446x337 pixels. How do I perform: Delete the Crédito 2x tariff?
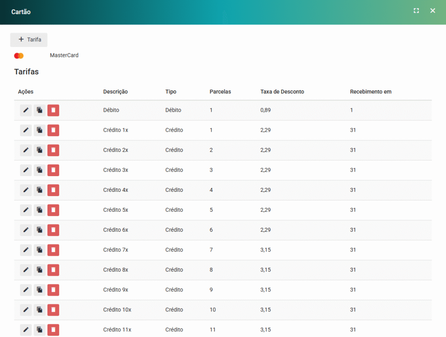(x=53, y=150)
